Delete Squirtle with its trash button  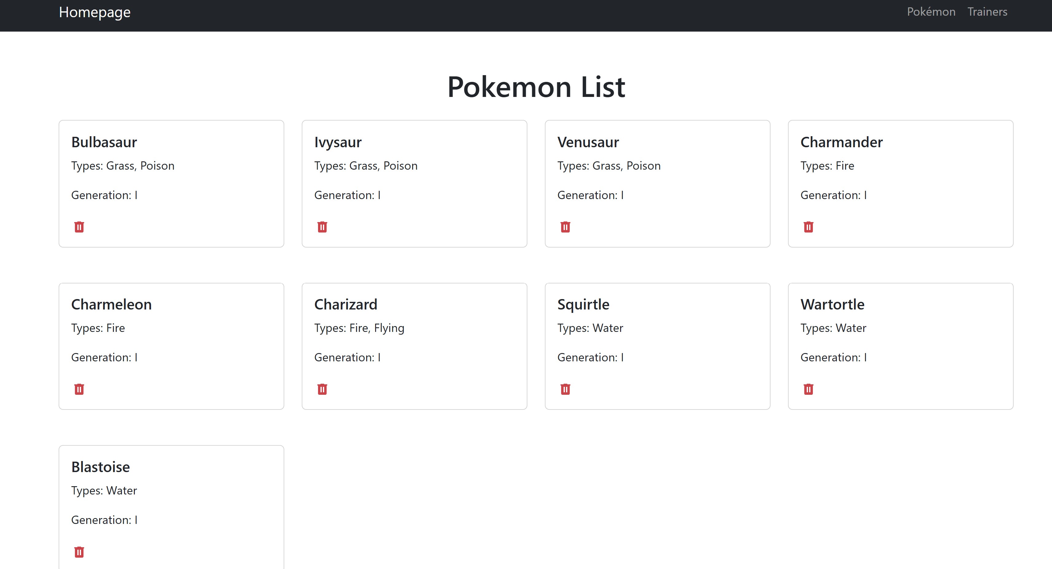(x=565, y=389)
